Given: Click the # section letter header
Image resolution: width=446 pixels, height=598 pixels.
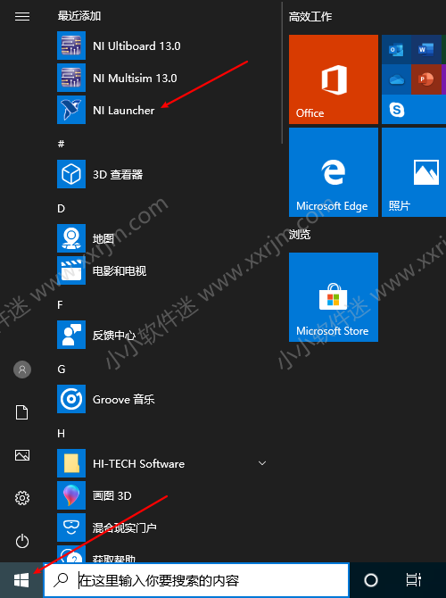Looking at the screenshot, I should [x=61, y=144].
